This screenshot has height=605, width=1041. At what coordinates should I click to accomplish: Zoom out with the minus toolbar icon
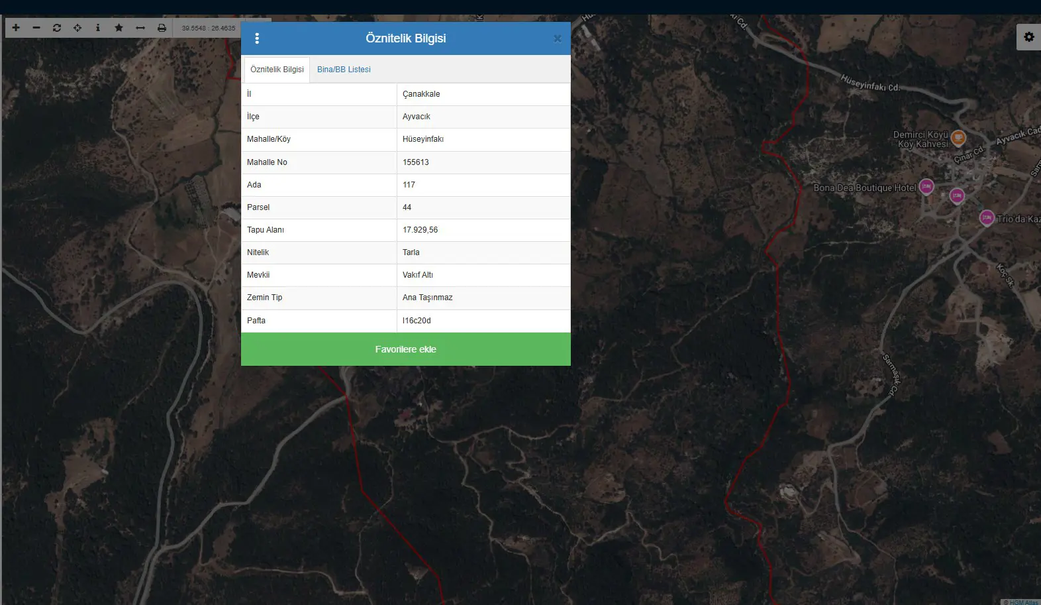point(36,28)
